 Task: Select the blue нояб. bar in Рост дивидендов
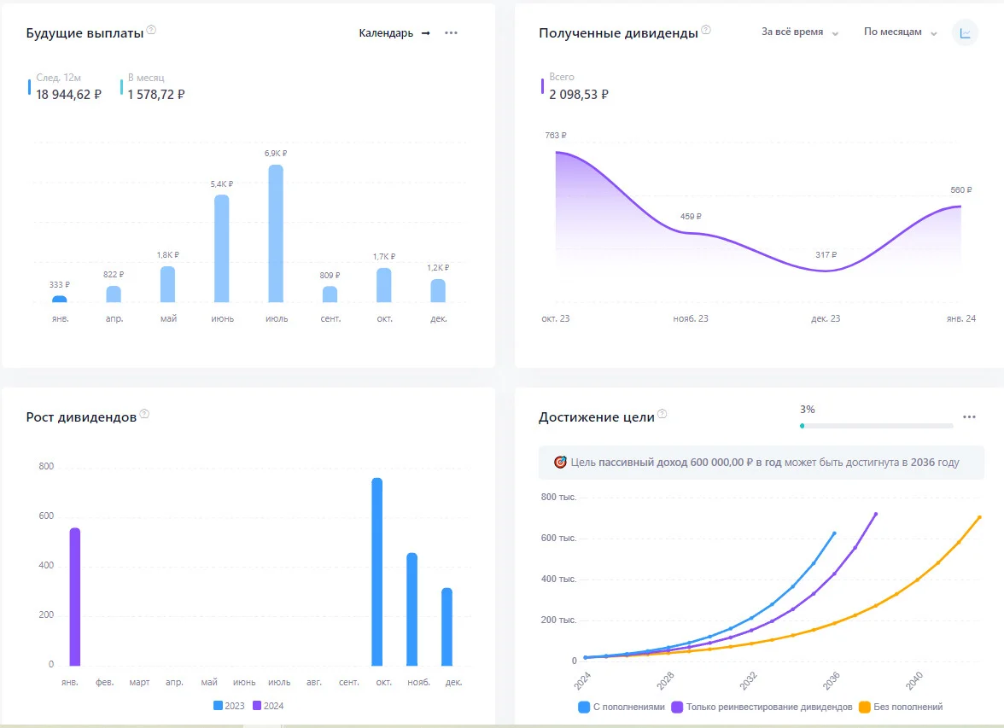tap(412, 609)
